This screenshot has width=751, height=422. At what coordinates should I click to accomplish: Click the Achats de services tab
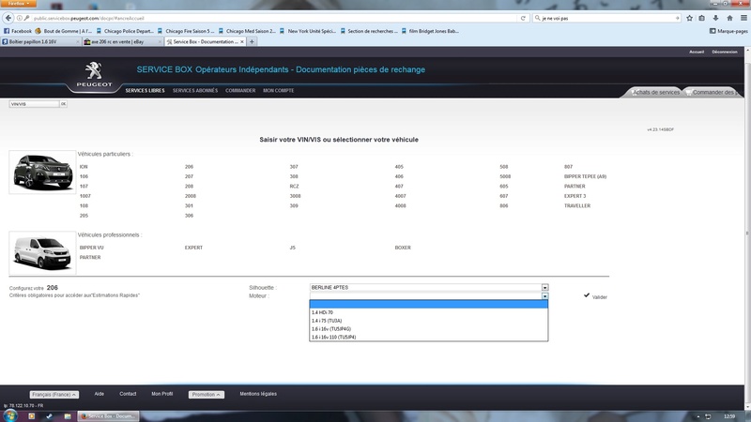tap(655, 92)
